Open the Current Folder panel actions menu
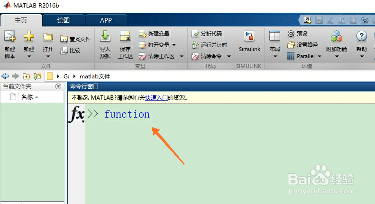 (58, 86)
